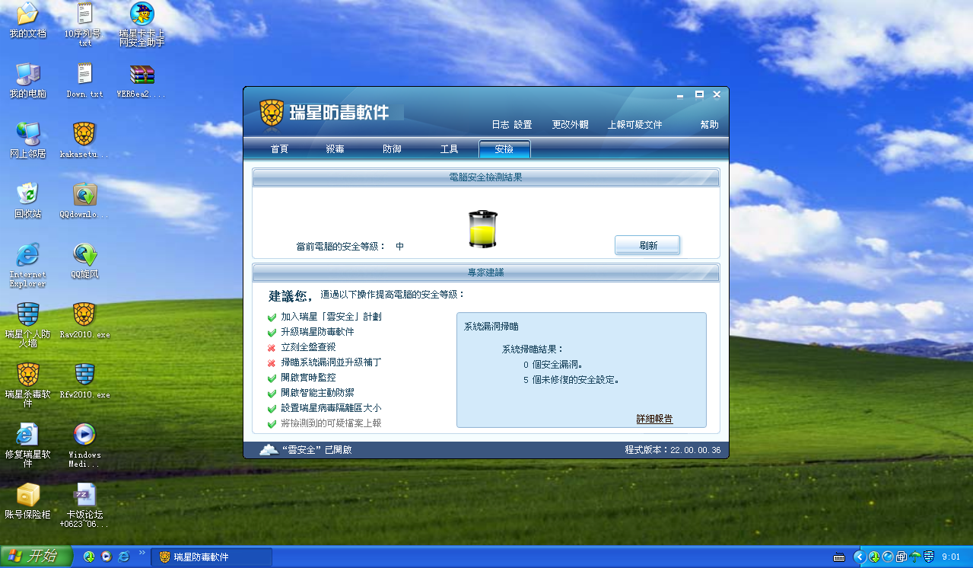
Task: Click 升級瑞星防毒軟件 suggestion
Action: coord(317,332)
